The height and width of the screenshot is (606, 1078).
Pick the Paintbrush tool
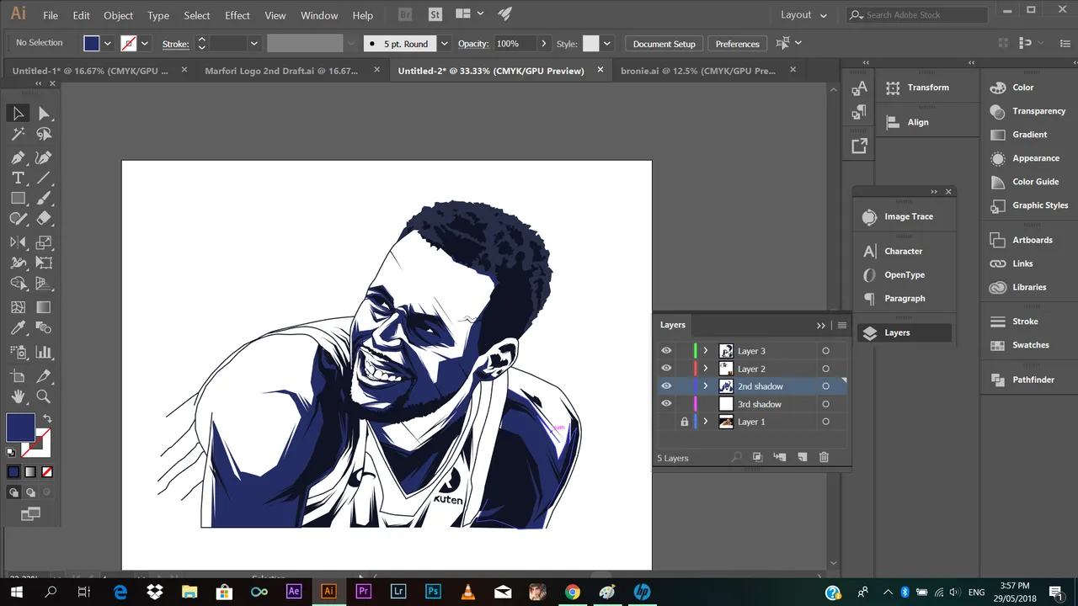tap(45, 199)
